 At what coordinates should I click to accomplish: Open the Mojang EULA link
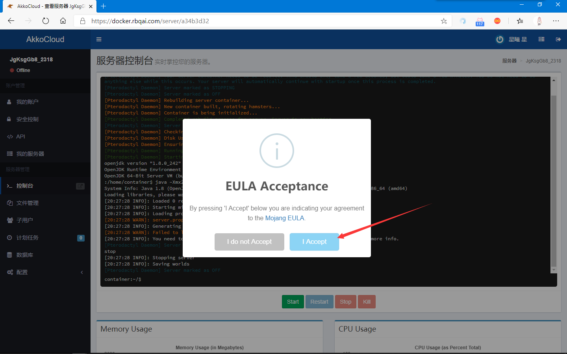[285, 218]
